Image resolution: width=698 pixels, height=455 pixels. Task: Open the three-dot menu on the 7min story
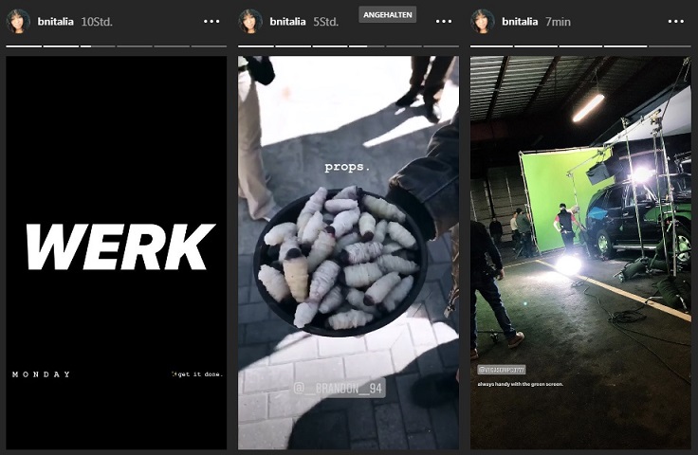pyautogui.click(x=676, y=22)
